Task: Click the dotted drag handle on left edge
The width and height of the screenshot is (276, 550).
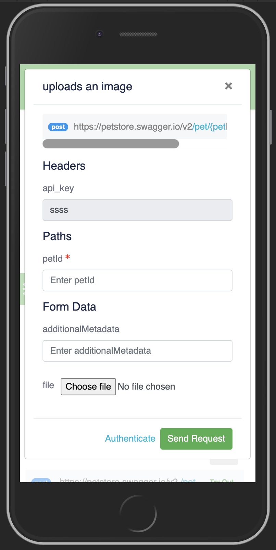Action: [x=24, y=289]
